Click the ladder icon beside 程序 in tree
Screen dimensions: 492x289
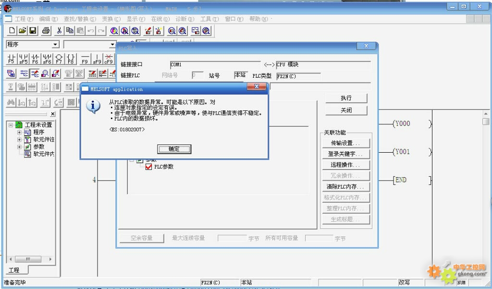click(27, 132)
